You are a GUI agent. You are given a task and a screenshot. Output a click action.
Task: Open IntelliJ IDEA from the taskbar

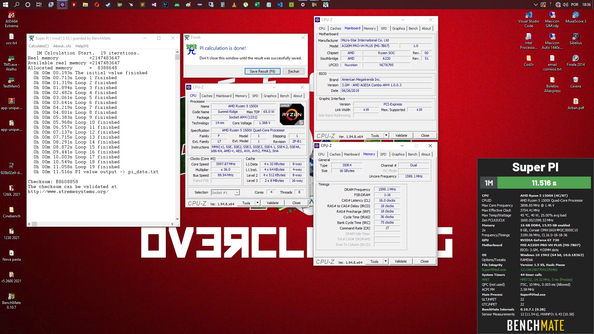click(166, 5)
